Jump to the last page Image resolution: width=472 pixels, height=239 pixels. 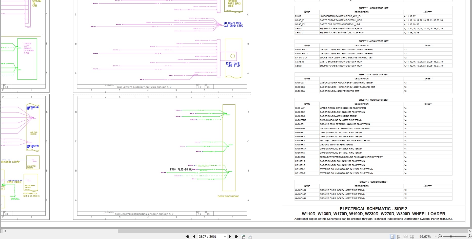click(x=236, y=236)
